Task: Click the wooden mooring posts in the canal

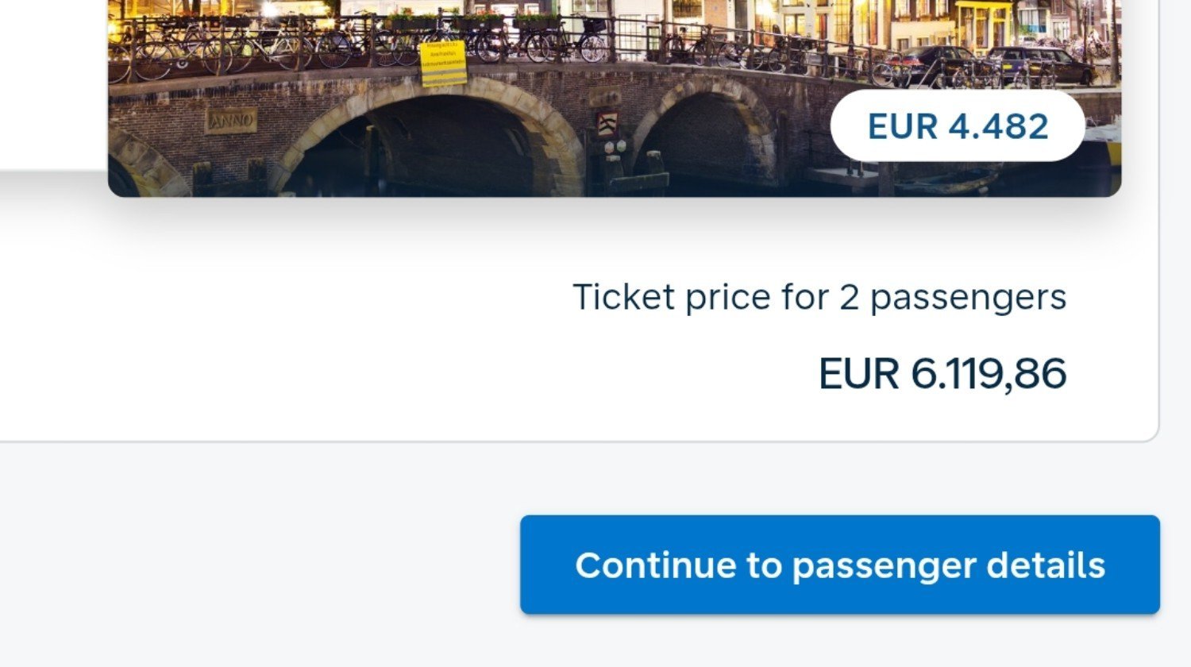Action: (x=635, y=173)
